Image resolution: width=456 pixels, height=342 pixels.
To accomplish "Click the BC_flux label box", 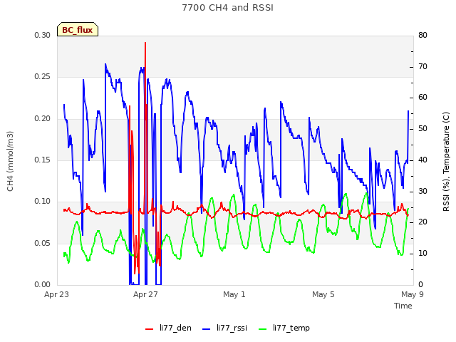I will tap(78, 29).
